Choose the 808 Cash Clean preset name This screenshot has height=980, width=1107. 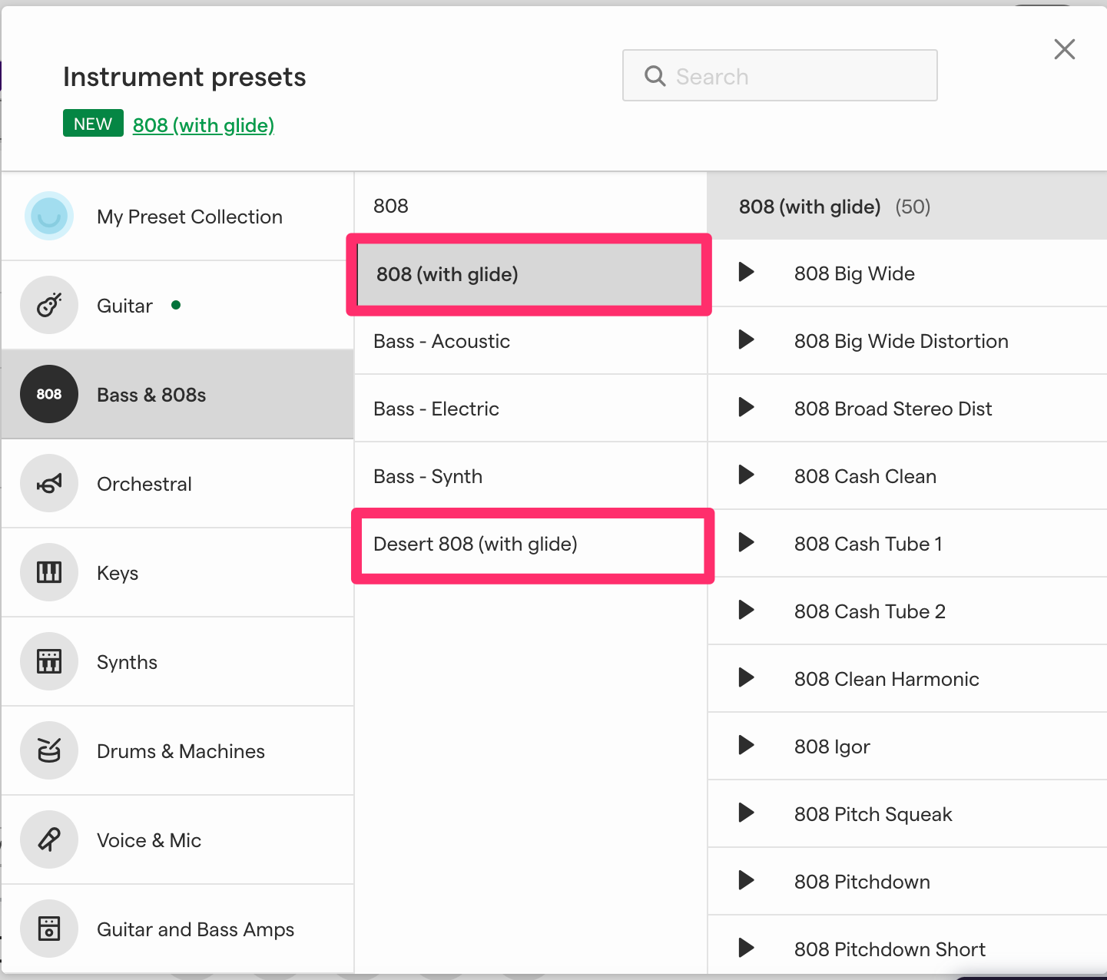pos(865,476)
